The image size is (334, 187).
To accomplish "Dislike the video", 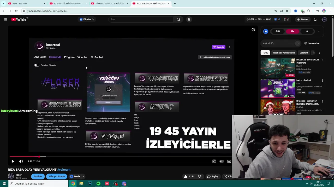I will click(x=200, y=177).
